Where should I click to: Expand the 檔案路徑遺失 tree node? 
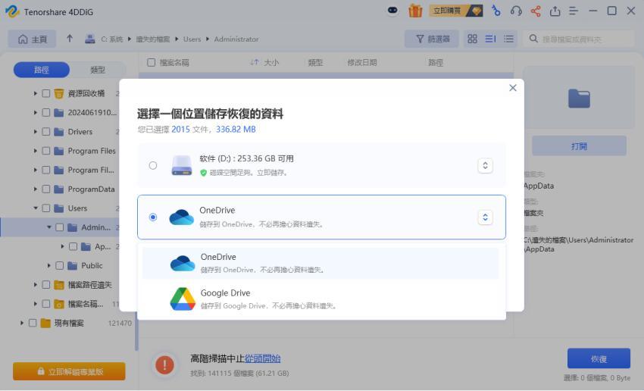coord(36,285)
